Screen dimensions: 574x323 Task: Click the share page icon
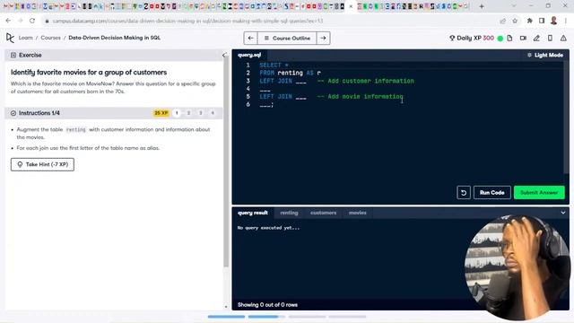[x=502, y=21]
